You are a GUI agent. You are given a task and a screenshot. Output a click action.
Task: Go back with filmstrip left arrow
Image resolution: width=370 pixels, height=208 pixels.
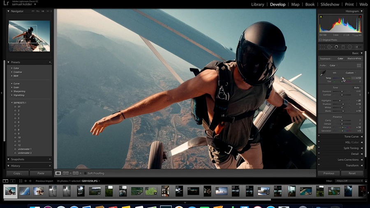(x=26, y=181)
